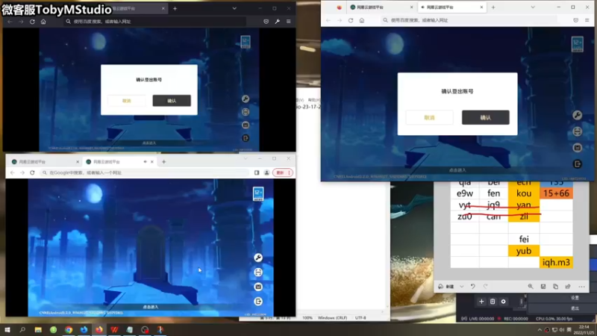
Task: Open OBS vertical dots menu beside the gear
Action: coord(521,302)
